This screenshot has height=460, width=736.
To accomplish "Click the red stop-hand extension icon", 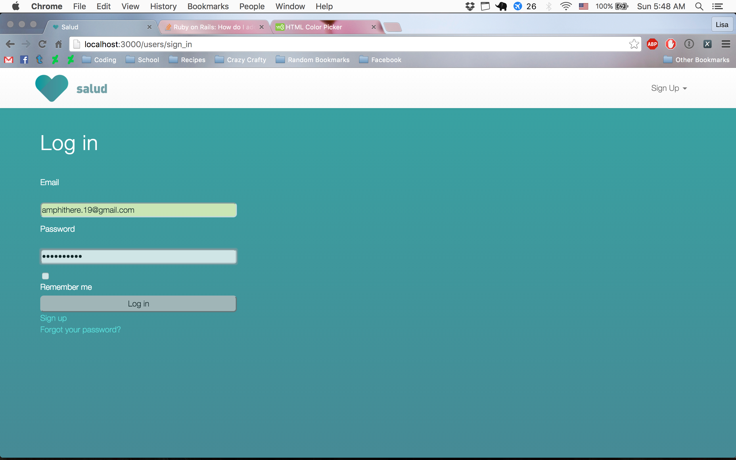I will point(670,44).
